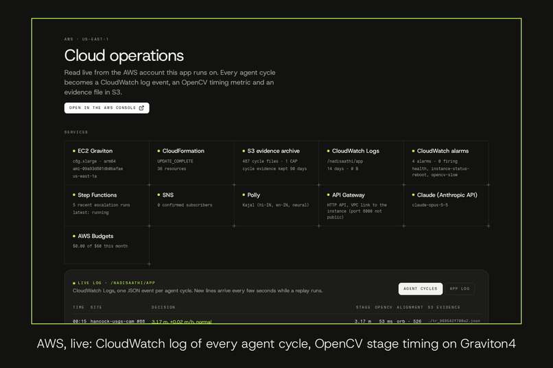Click the green status dot beside AWS Budgets
Image resolution: width=553 pixels, height=368 pixels.
74,236
